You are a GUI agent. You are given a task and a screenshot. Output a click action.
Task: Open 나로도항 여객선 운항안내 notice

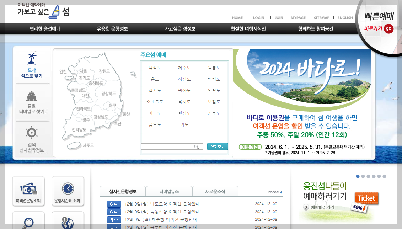point(162,204)
